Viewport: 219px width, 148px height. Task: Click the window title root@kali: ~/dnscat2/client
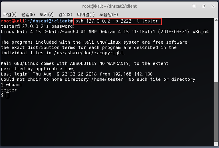click(x=109, y=6)
